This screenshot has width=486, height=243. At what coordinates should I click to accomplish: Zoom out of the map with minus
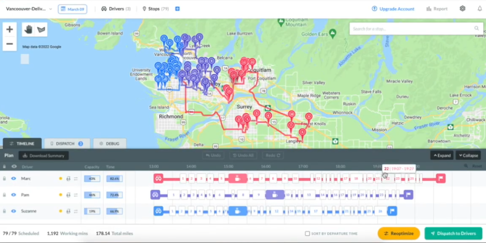[9, 44]
